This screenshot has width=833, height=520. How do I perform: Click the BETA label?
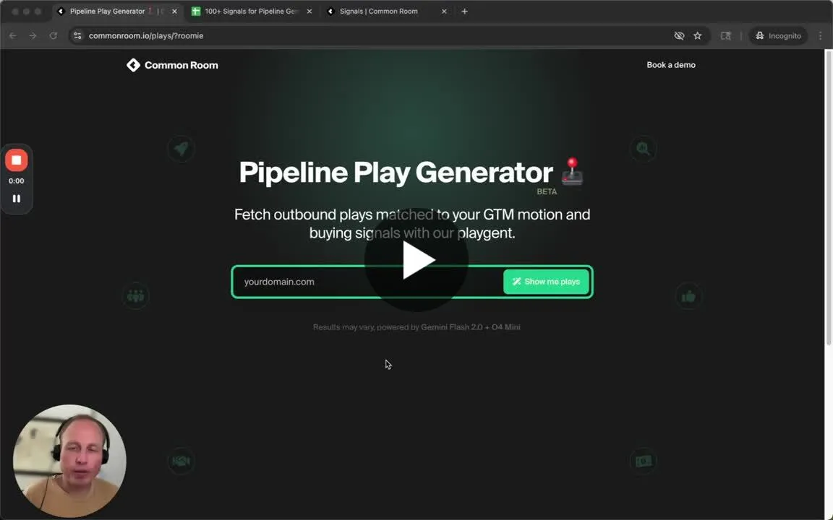547,191
